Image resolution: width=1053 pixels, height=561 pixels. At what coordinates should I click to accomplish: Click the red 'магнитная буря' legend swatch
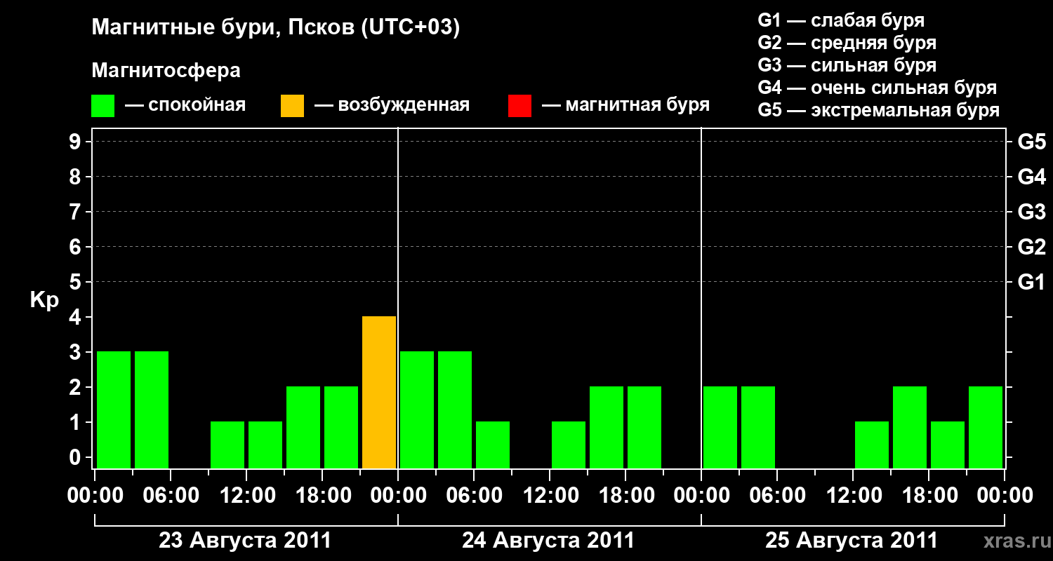(520, 105)
